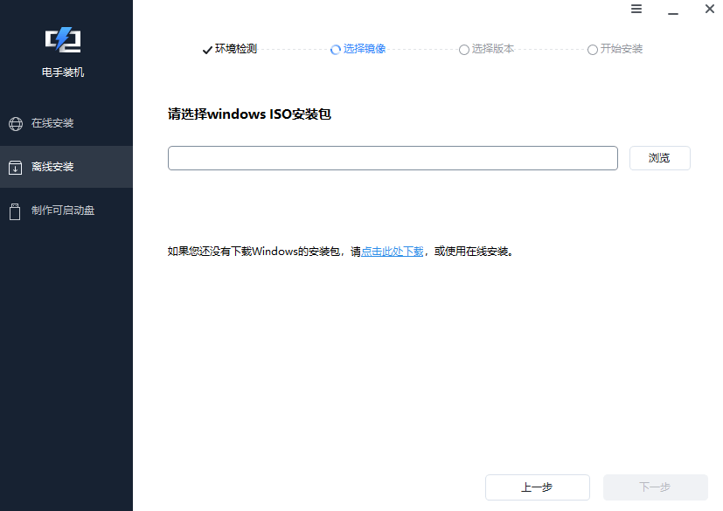
Task: Select the 在线安装 globe icon
Action: click(15, 123)
